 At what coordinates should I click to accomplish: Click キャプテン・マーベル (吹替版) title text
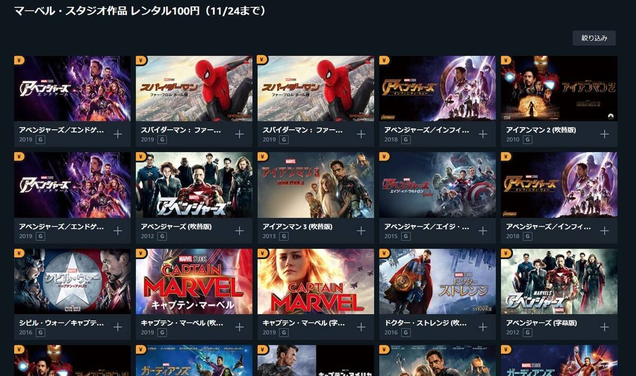pos(182,323)
